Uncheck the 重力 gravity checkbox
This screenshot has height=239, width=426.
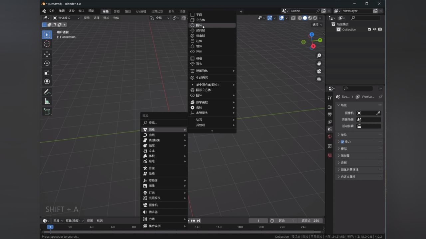[342, 141]
